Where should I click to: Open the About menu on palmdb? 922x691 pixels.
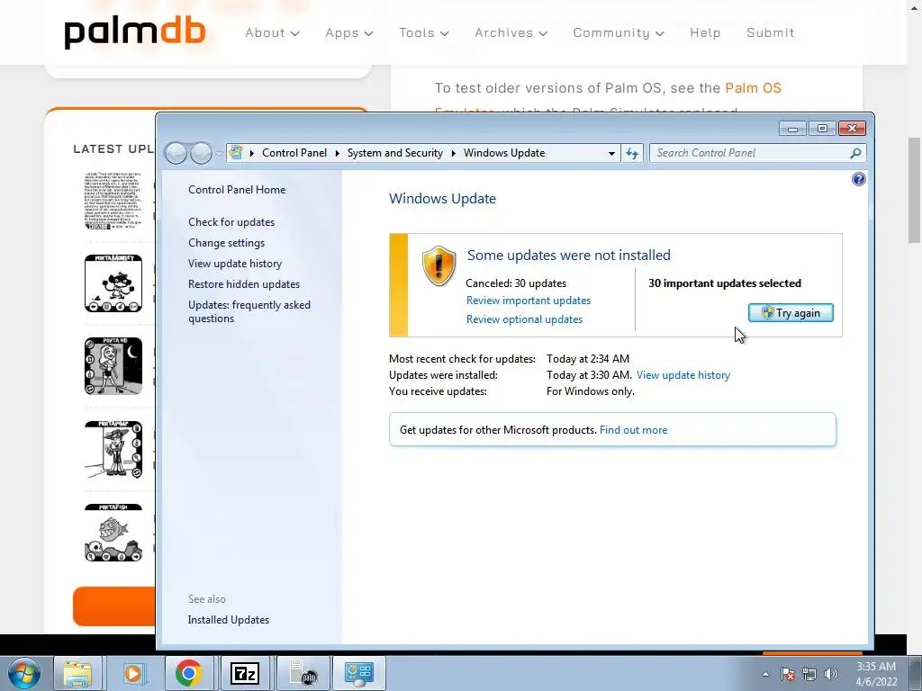tap(272, 33)
